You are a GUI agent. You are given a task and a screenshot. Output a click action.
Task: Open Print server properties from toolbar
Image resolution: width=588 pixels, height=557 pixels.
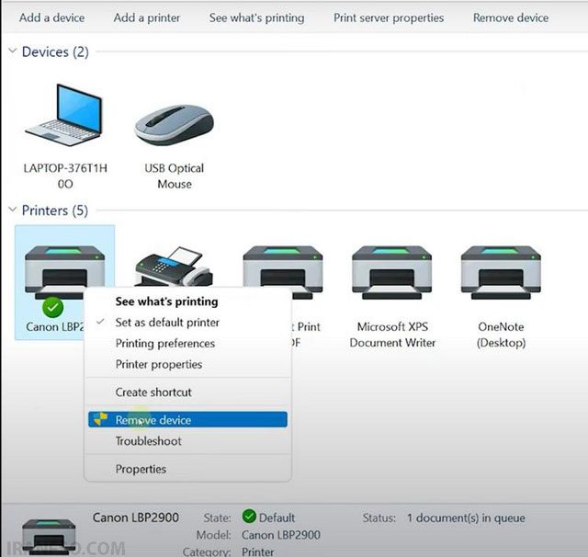pos(389,17)
